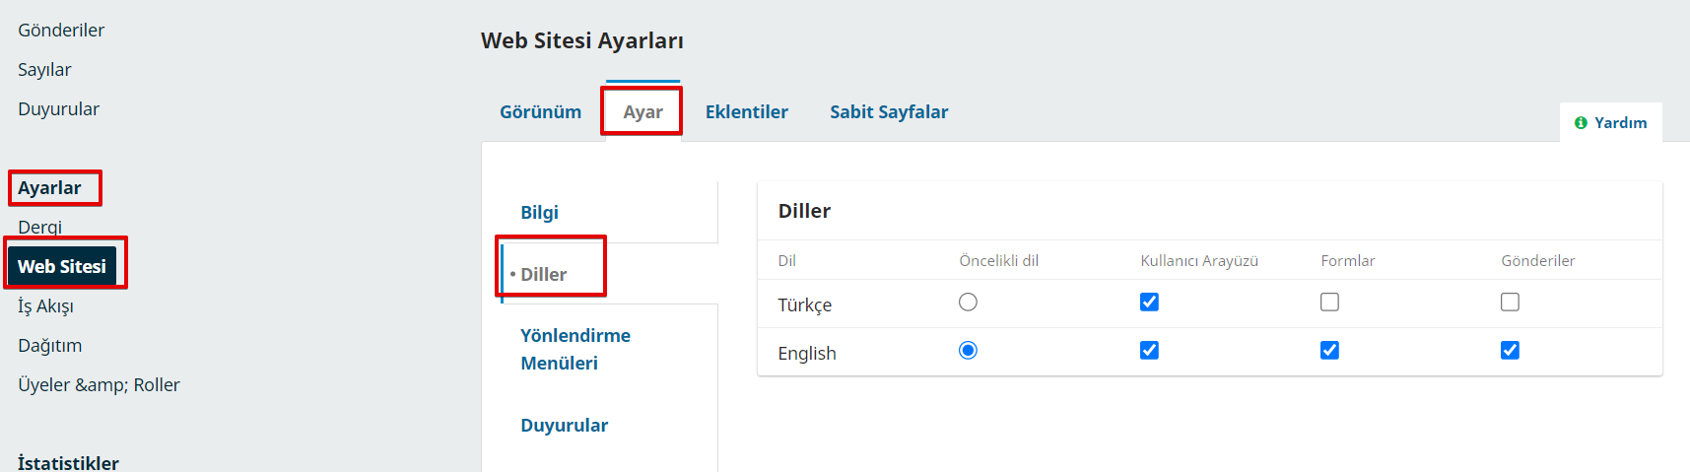1690x472 pixels.
Task: Switch to the Eklentiler tab
Action: (x=746, y=112)
